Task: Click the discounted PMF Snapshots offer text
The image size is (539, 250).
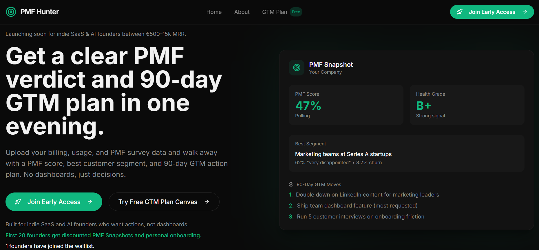Action: point(103,235)
